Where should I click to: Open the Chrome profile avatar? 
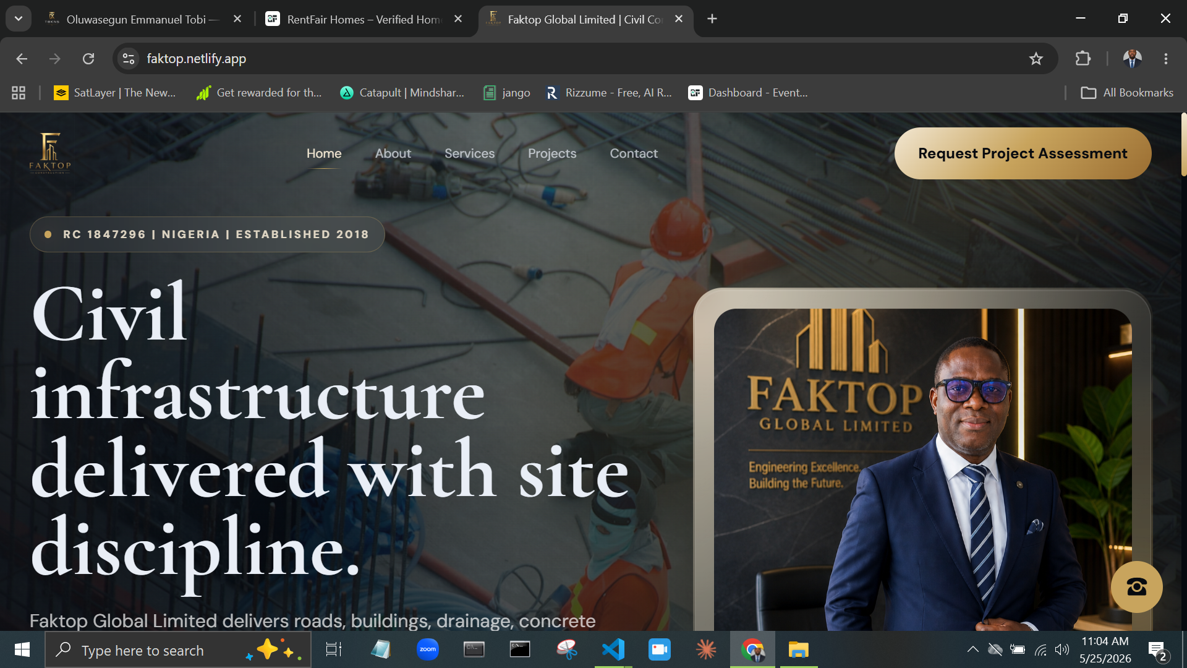1132,59
